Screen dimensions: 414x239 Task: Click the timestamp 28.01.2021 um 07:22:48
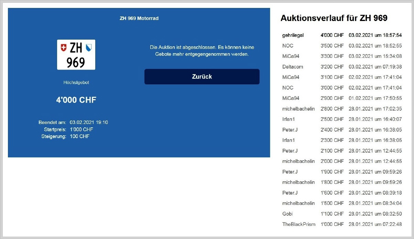coord(375,224)
